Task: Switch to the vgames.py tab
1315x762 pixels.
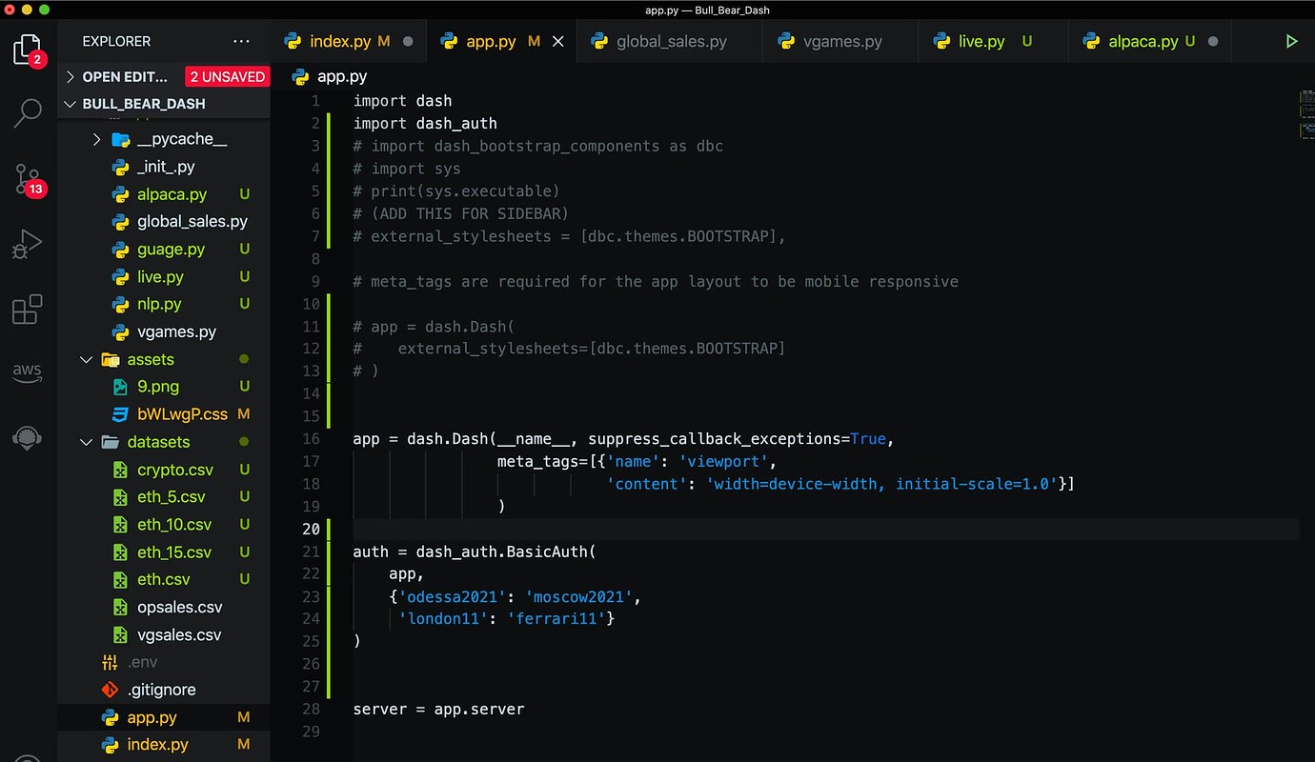Action: 839,41
